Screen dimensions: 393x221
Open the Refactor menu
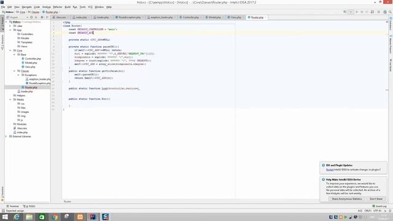tap(57, 7)
